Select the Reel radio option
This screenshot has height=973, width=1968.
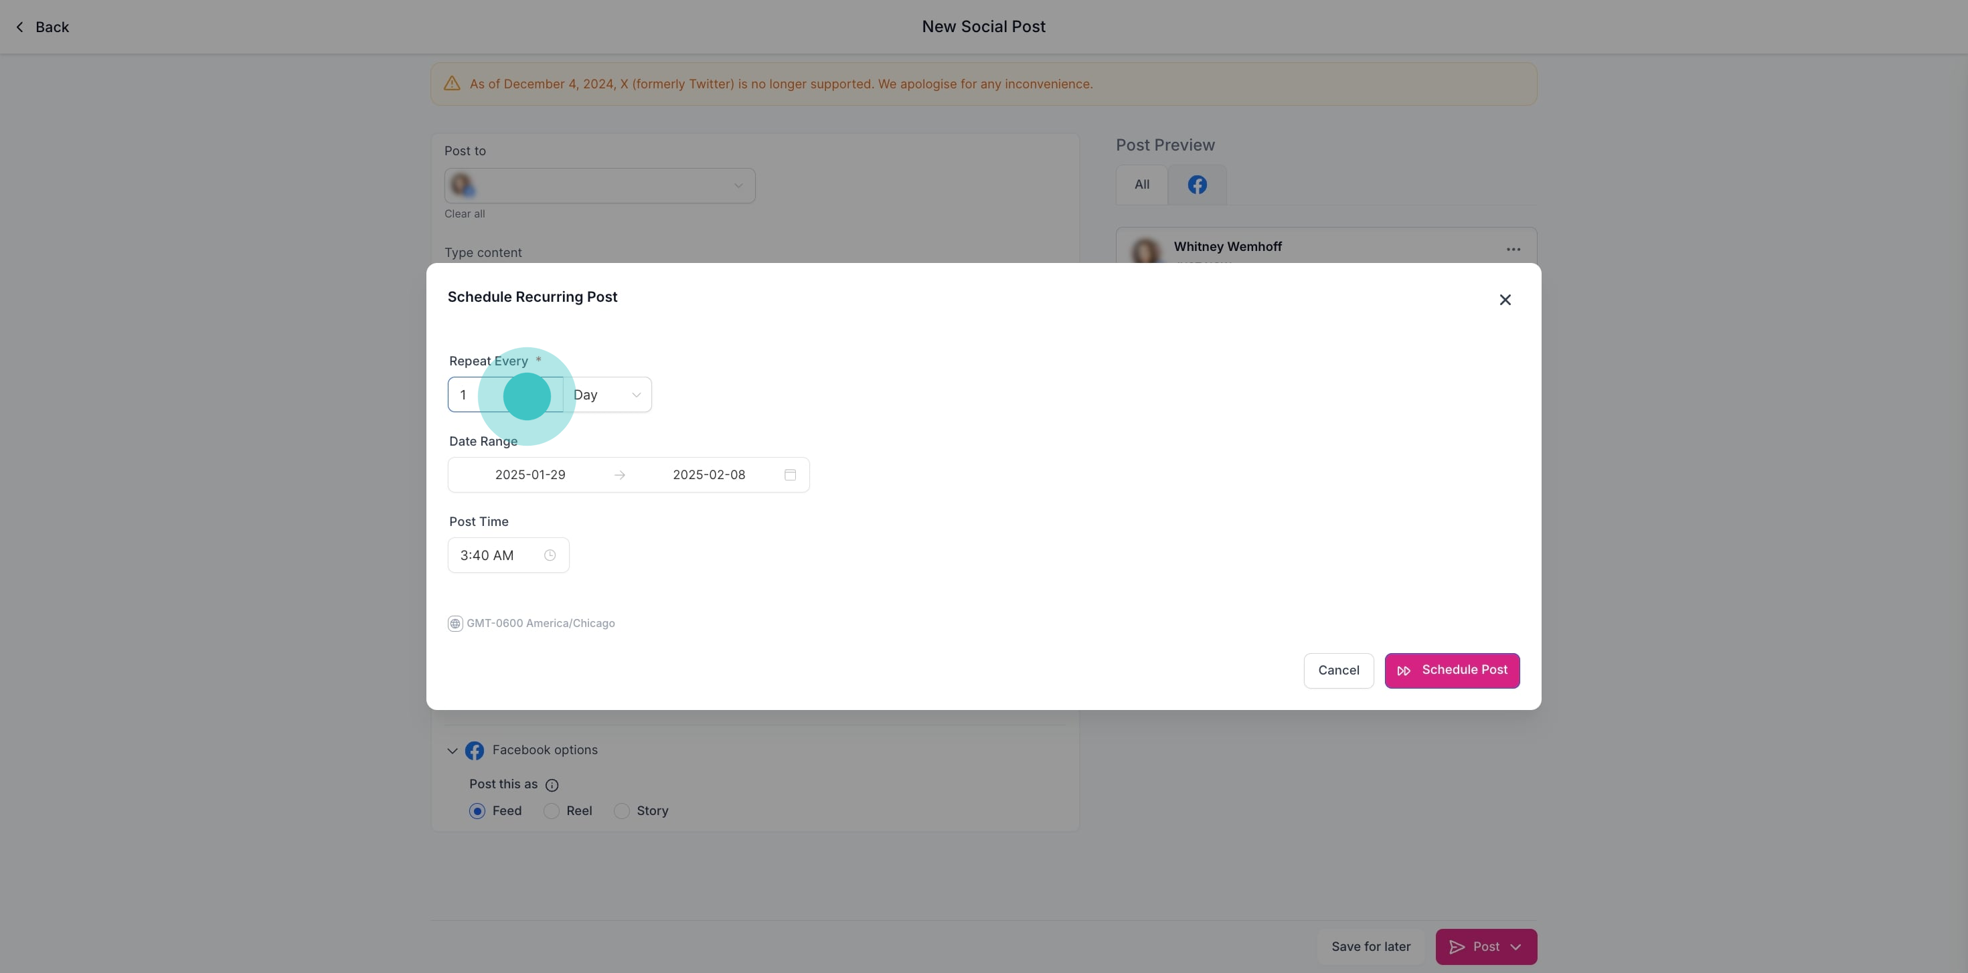552,811
